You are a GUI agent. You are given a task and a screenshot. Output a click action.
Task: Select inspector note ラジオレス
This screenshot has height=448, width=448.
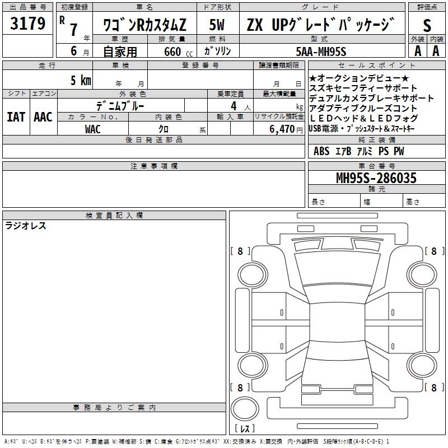click(26, 226)
